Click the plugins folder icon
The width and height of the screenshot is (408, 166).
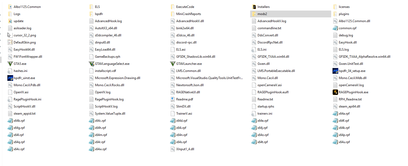pyautogui.click(x=335, y=14)
